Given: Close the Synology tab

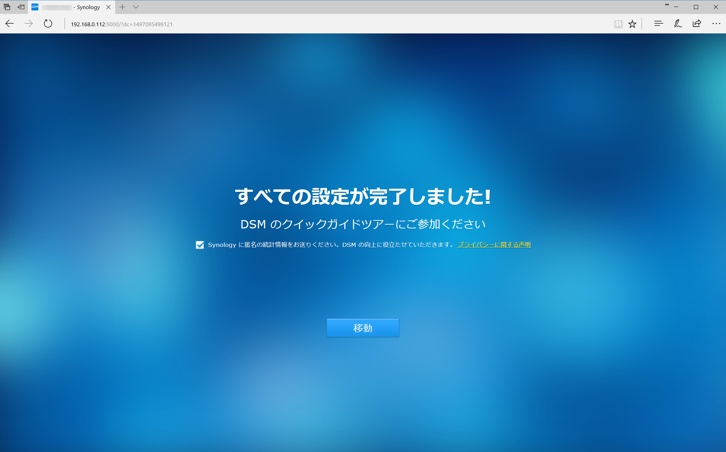Looking at the screenshot, I should (x=108, y=7).
